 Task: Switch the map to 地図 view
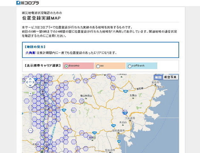pos(158,77)
